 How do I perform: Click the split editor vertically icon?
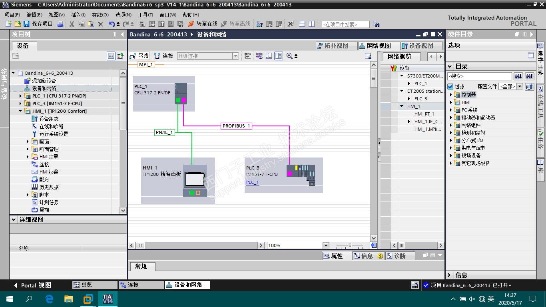tap(312, 24)
